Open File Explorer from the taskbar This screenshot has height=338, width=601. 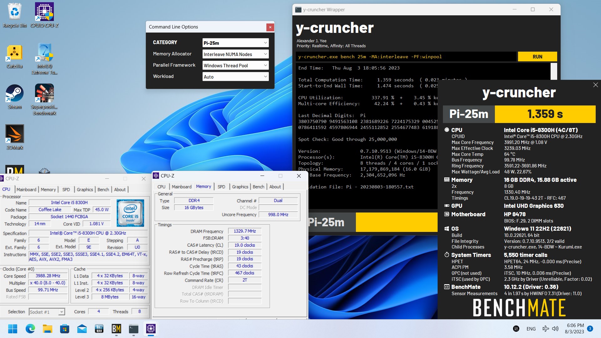(x=48, y=329)
